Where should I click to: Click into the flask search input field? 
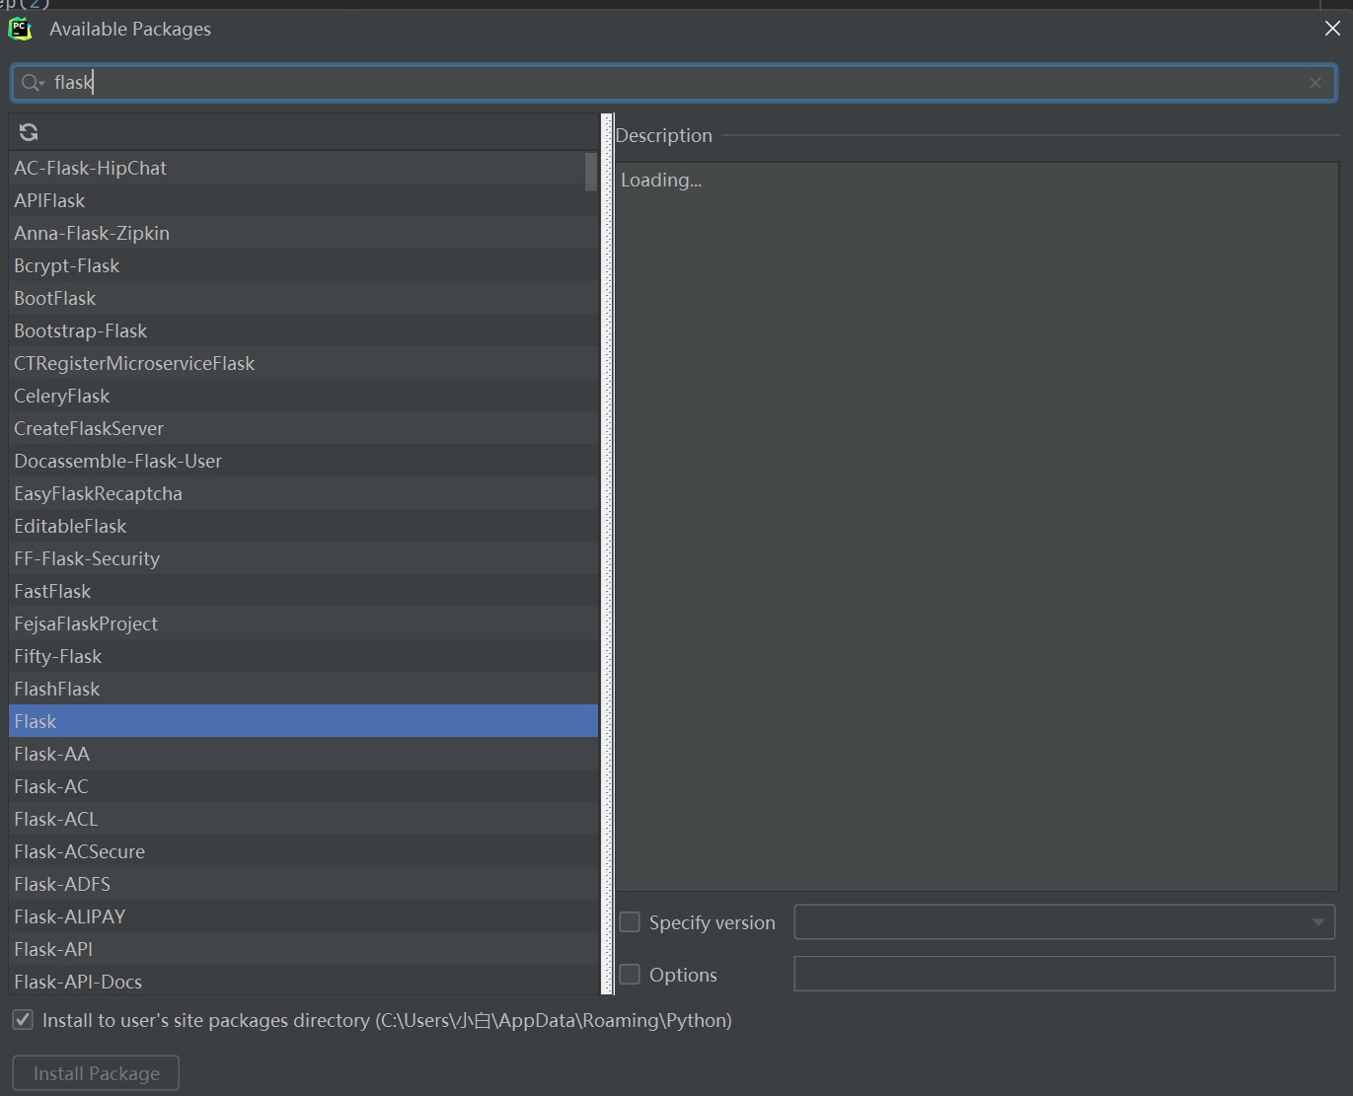pyautogui.click(x=674, y=83)
